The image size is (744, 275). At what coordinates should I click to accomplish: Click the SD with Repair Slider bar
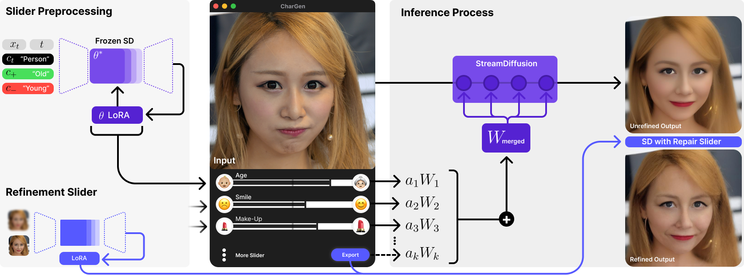(x=683, y=142)
